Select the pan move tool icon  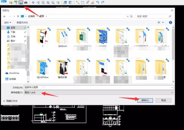pyautogui.click(x=33, y=2)
